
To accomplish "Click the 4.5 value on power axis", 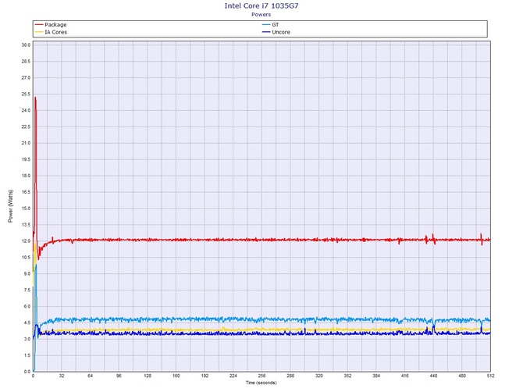I will tap(26, 323).
